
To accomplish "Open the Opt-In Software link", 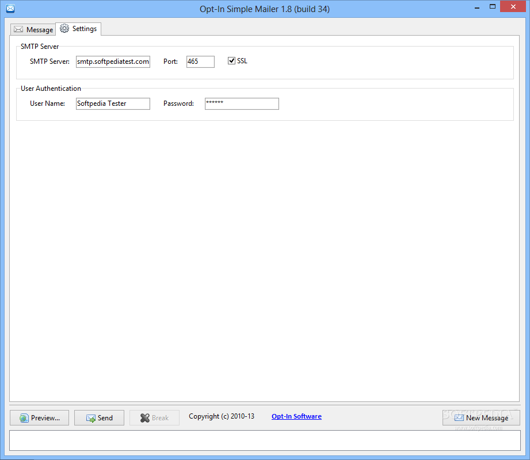I will [x=296, y=416].
